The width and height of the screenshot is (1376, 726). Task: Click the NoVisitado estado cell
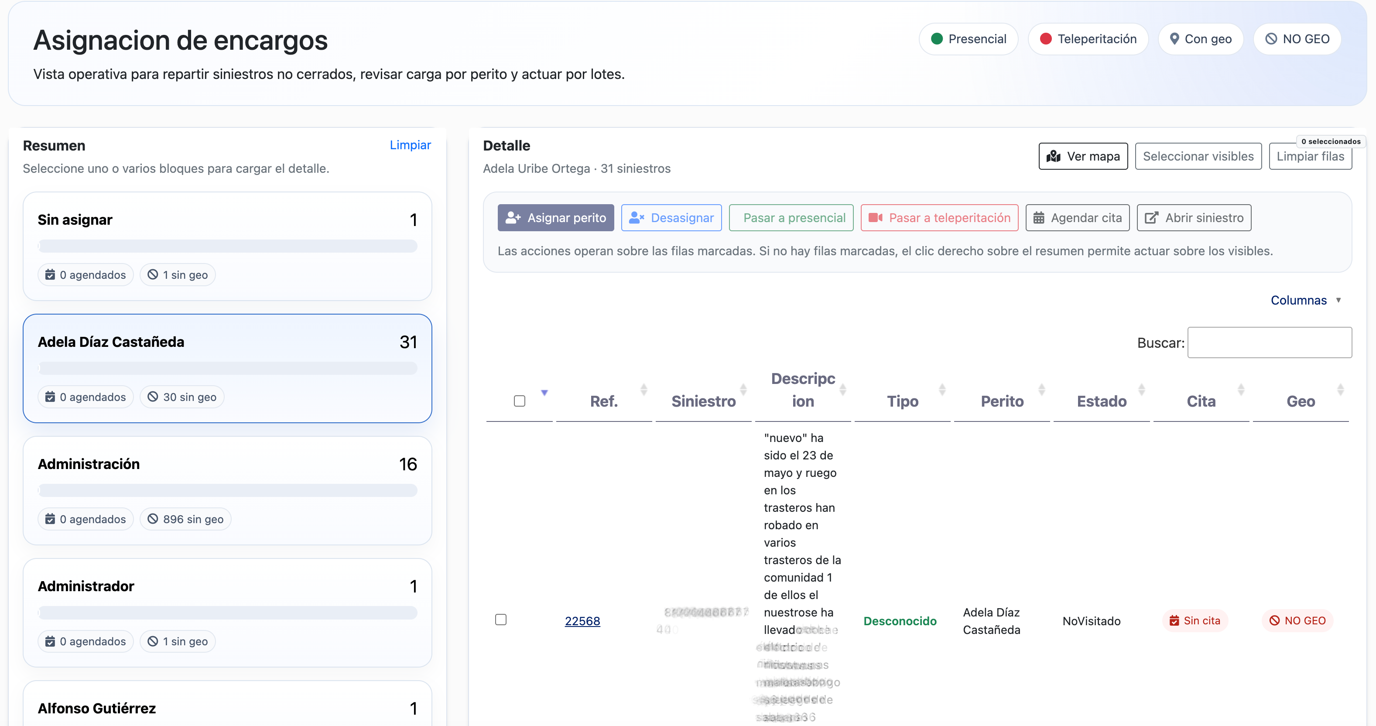pyautogui.click(x=1091, y=621)
